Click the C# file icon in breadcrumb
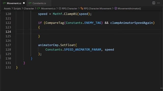 [x=38, y=8]
